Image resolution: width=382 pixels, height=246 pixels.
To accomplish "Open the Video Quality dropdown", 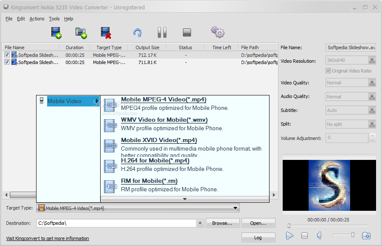I will [x=372, y=83].
